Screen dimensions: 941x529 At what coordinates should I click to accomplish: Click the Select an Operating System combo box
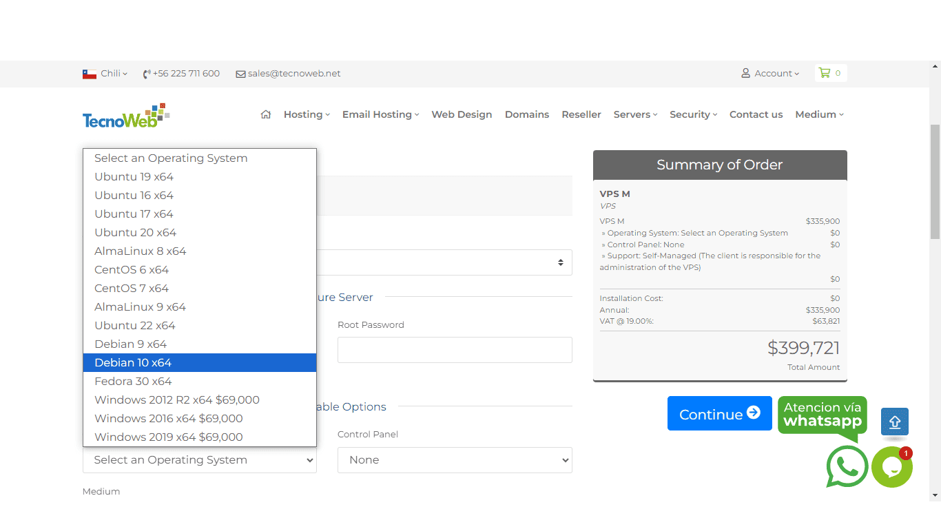(x=200, y=460)
